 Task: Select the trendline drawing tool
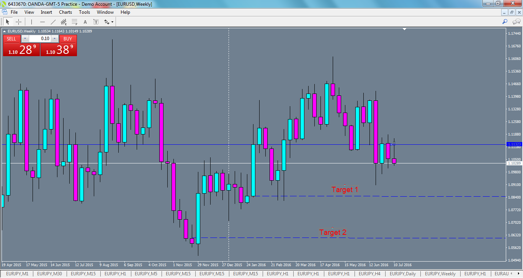(x=53, y=22)
